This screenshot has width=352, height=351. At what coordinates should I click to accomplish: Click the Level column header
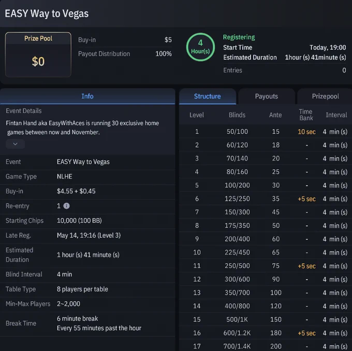197,115
